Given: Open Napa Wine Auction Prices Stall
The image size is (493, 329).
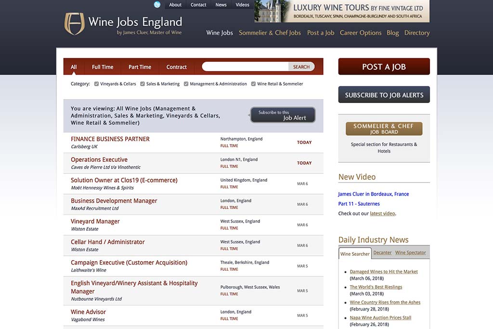Looking at the screenshot, I should [x=380, y=317].
